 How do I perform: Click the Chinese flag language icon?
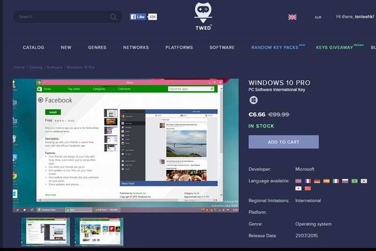308,188
